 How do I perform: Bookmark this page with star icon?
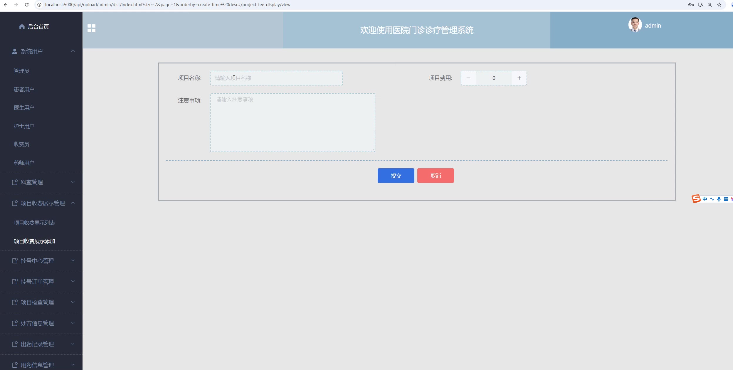(719, 5)
